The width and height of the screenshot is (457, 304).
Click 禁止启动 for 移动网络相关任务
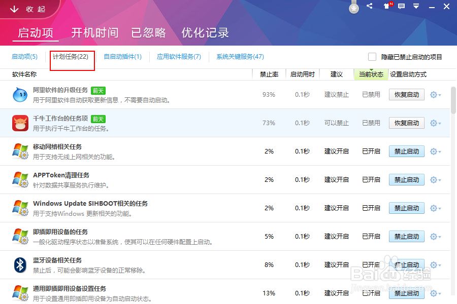406,151
